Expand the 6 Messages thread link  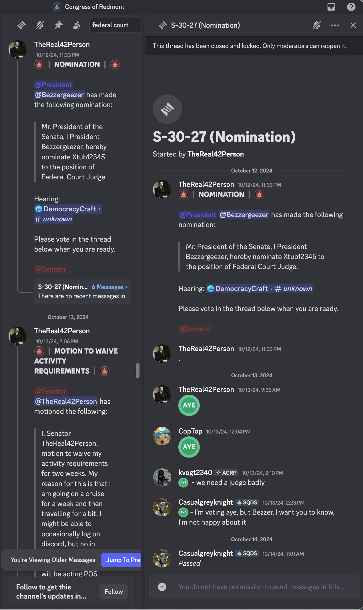point(109,287)
